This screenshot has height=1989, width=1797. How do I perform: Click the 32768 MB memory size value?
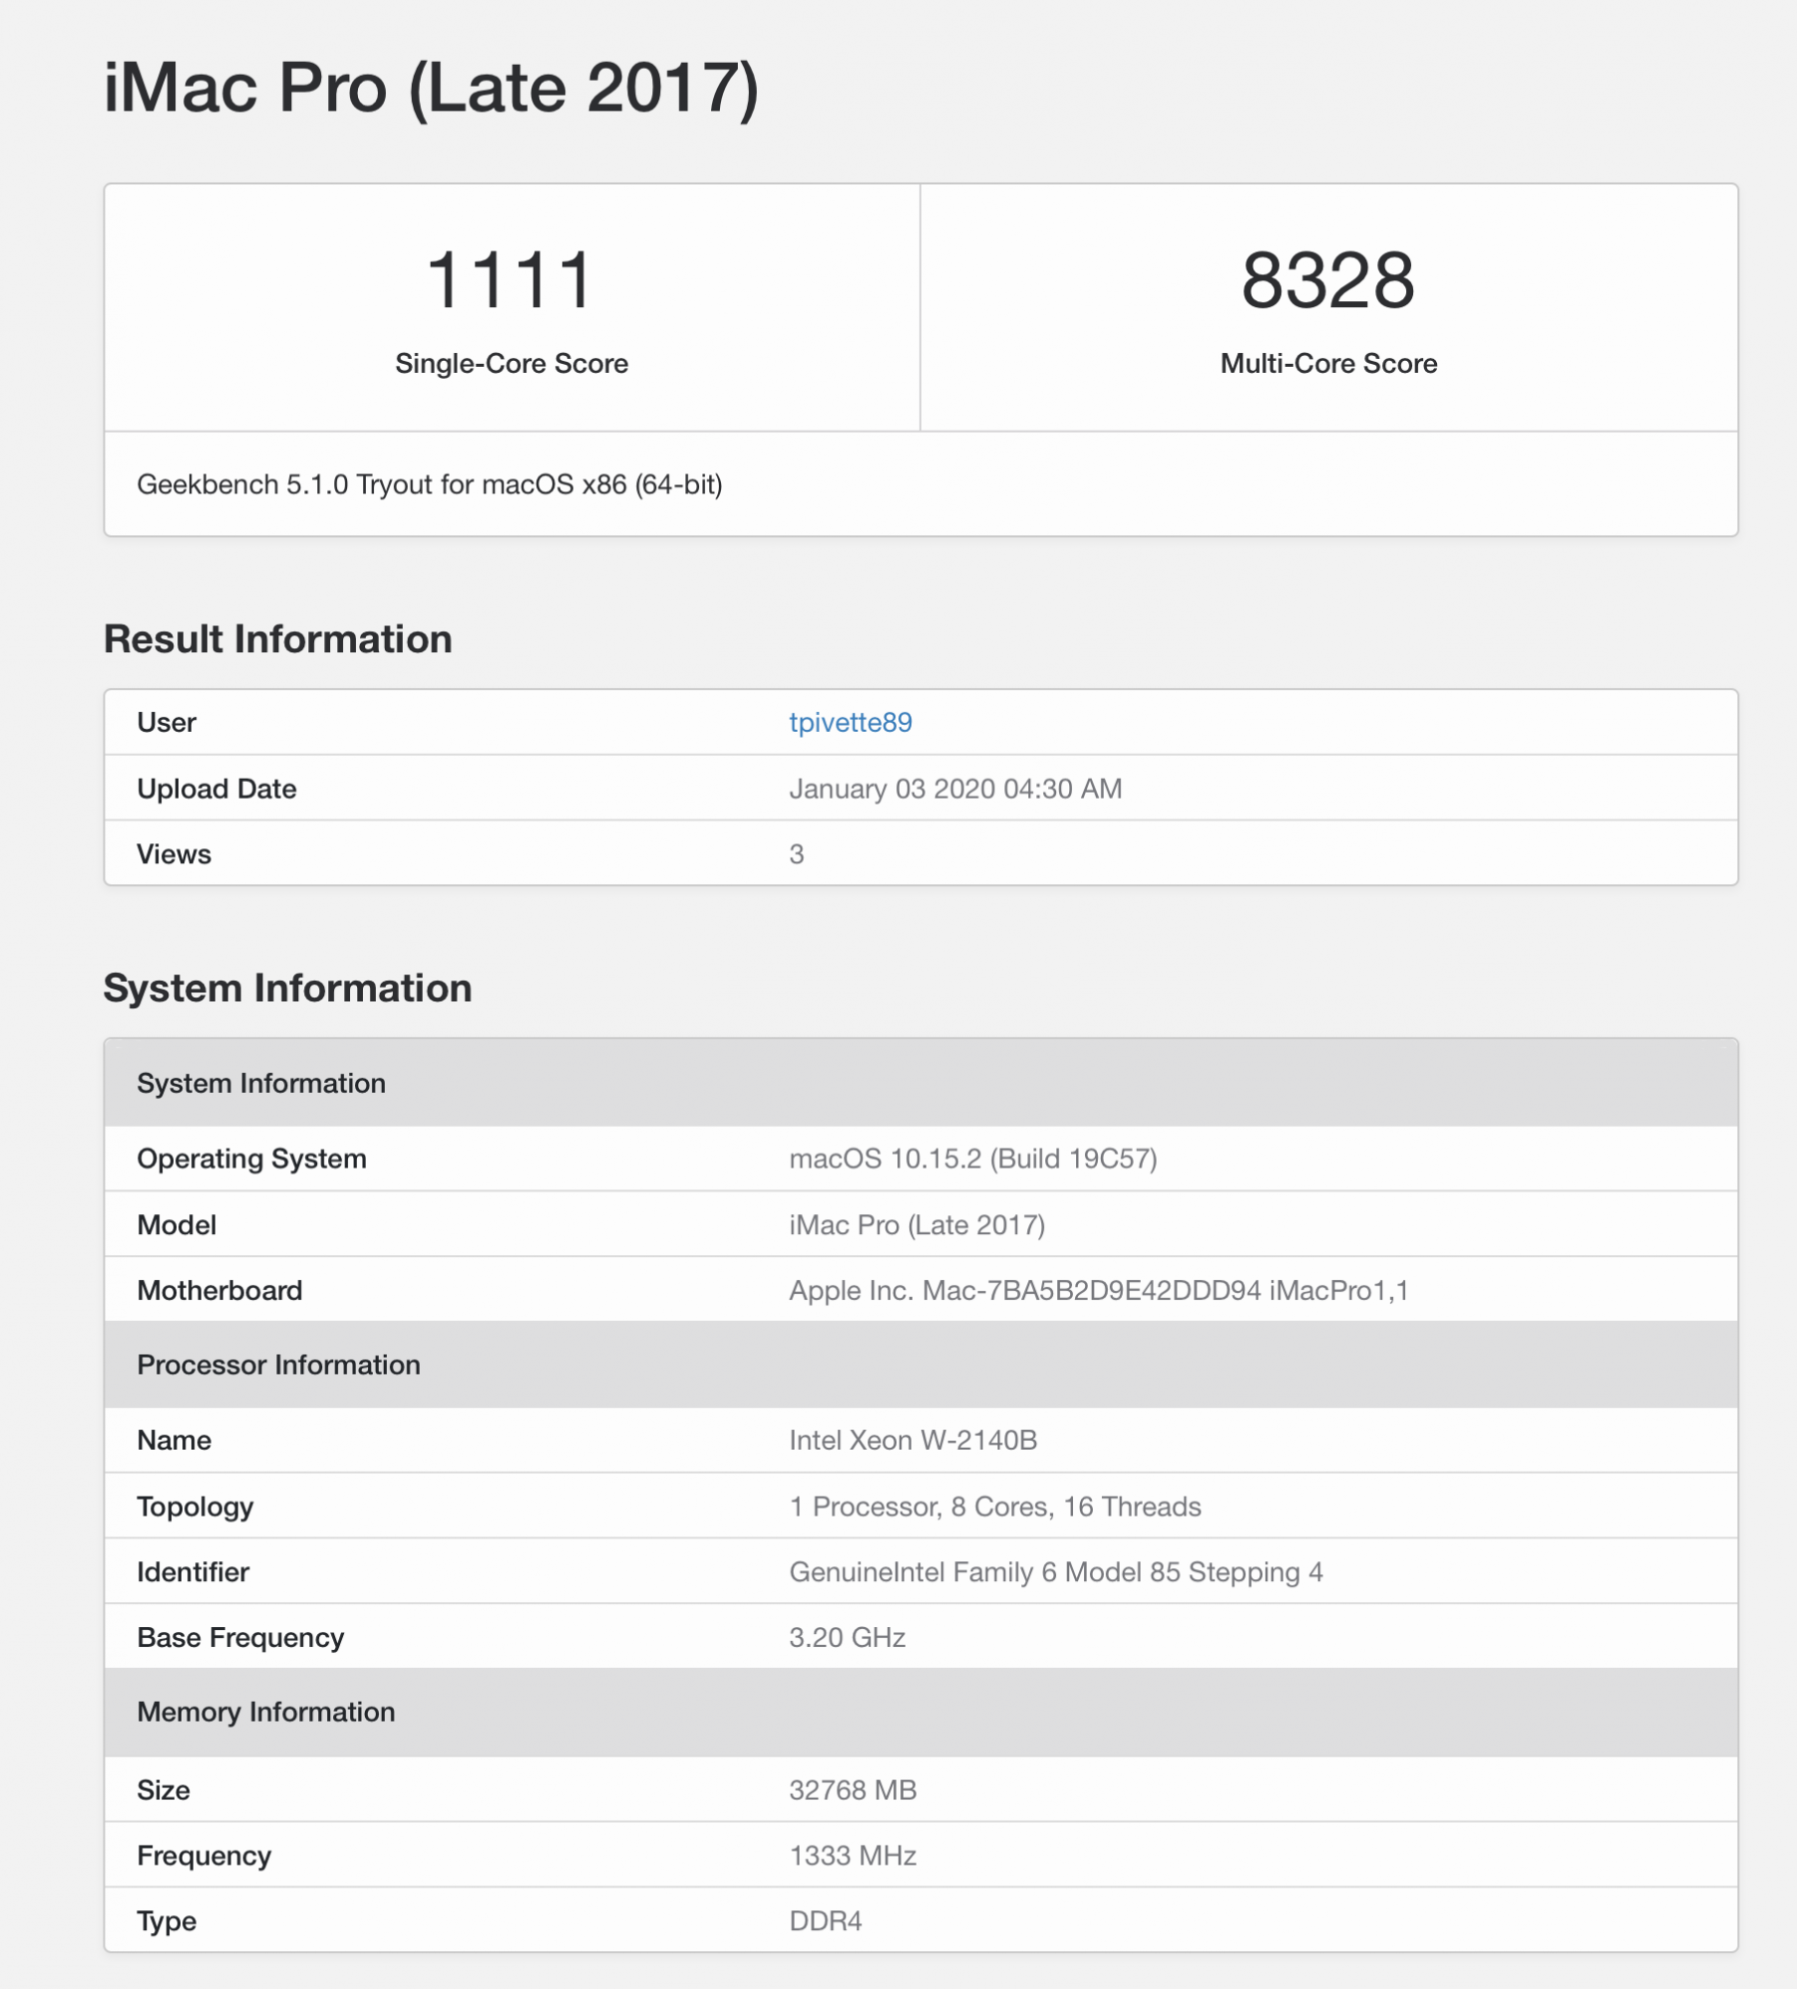(x=852, y=1790)
